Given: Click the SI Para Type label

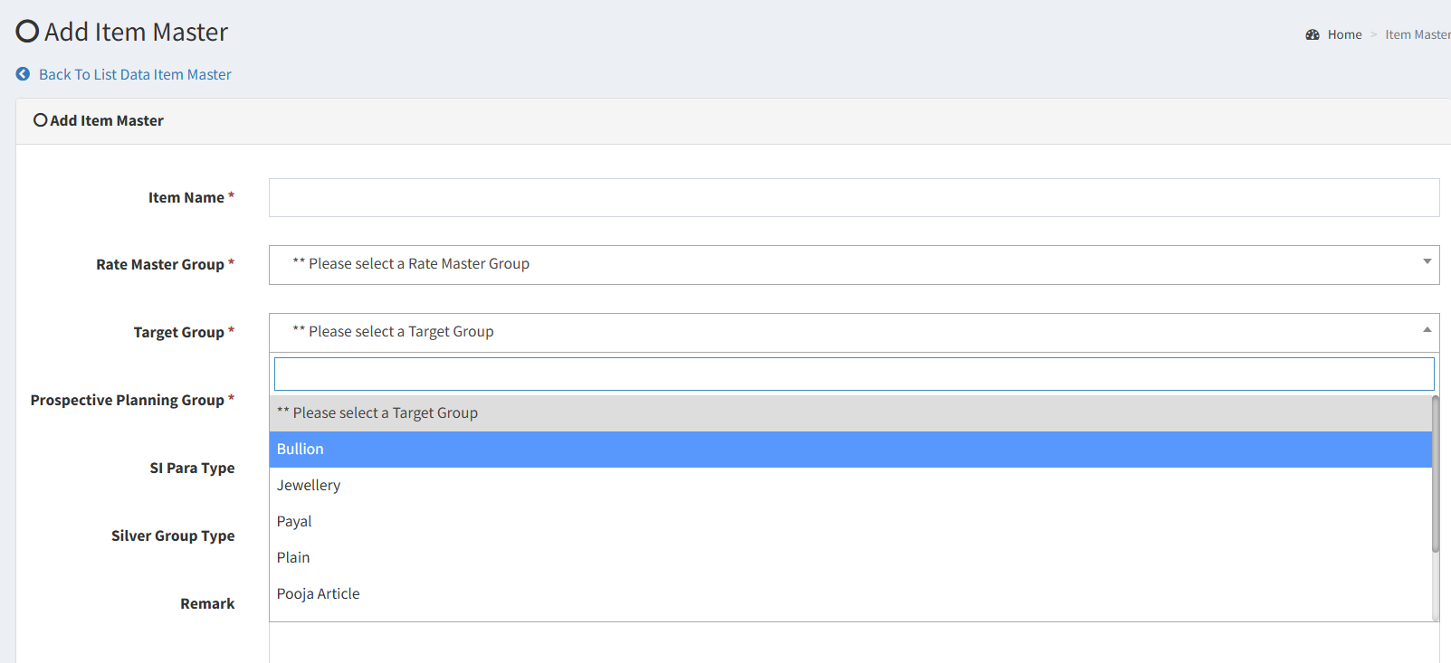Looking at the screenshot, I should (192, 468).
